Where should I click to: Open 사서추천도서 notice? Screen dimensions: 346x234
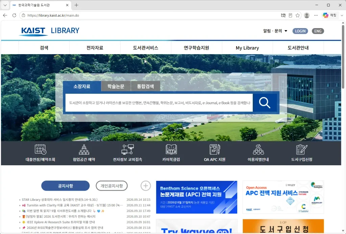(63, 211)
